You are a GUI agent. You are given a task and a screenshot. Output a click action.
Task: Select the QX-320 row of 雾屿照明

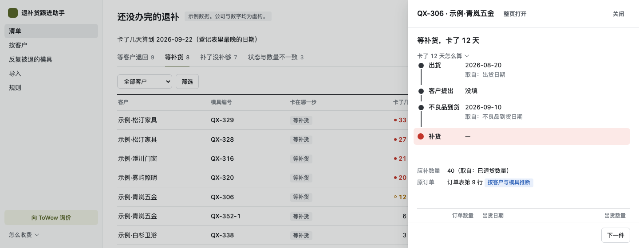click(263, 178)
